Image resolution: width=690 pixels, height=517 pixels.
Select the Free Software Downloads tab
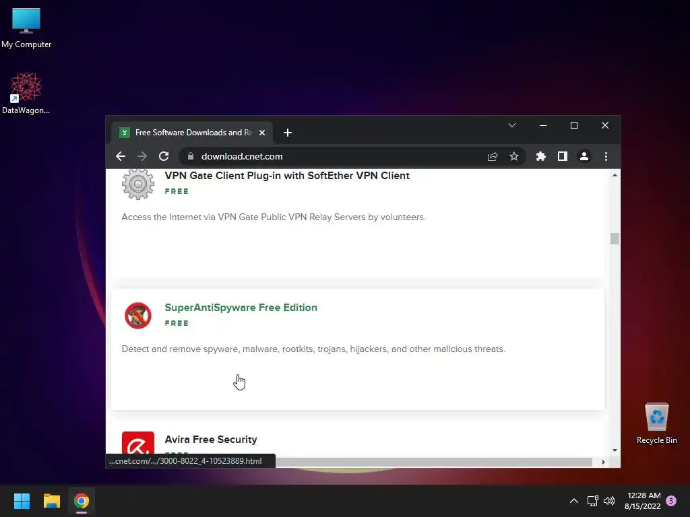click(192, 133)
